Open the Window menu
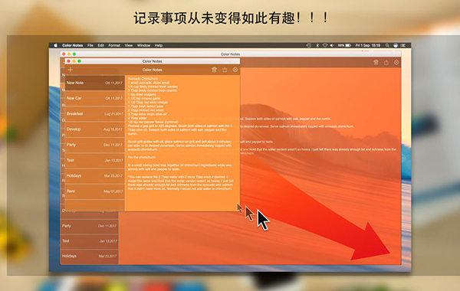This screenshot has height=291, width=460. [x=144, y=45]
